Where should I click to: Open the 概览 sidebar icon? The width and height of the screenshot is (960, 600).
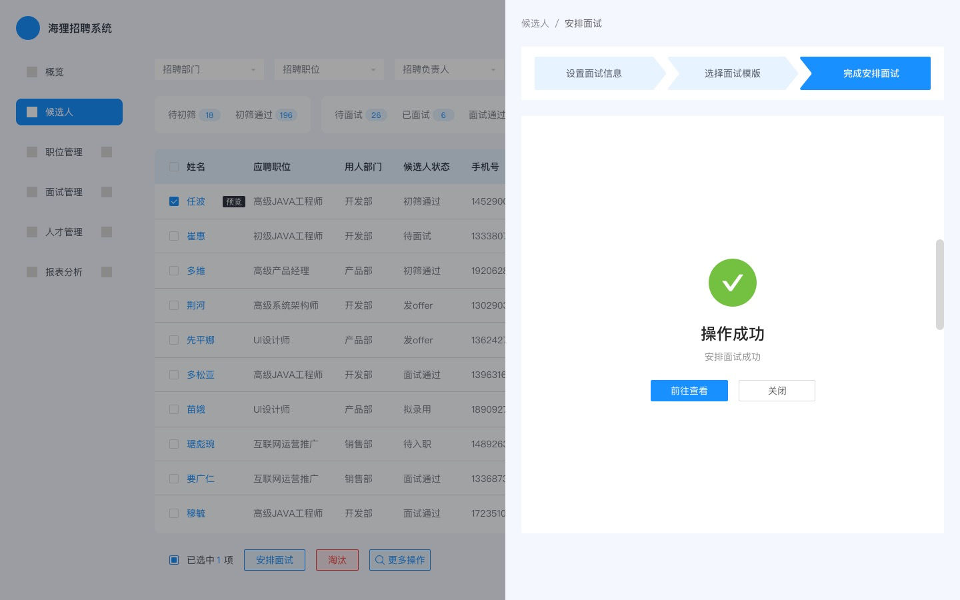click(x=32, y=72)
